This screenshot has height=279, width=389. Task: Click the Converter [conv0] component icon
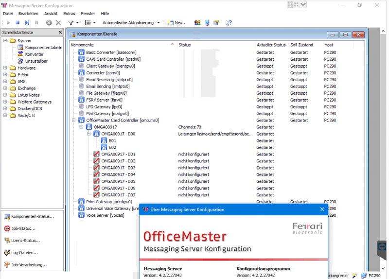(x=81, y=72)
